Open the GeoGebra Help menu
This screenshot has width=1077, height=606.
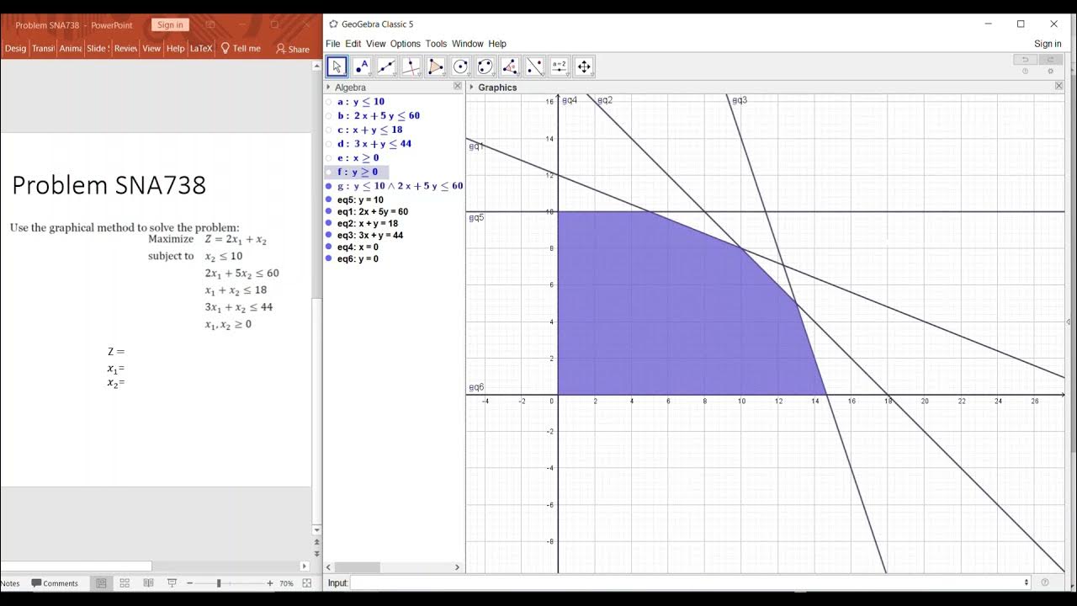[497, 44]
